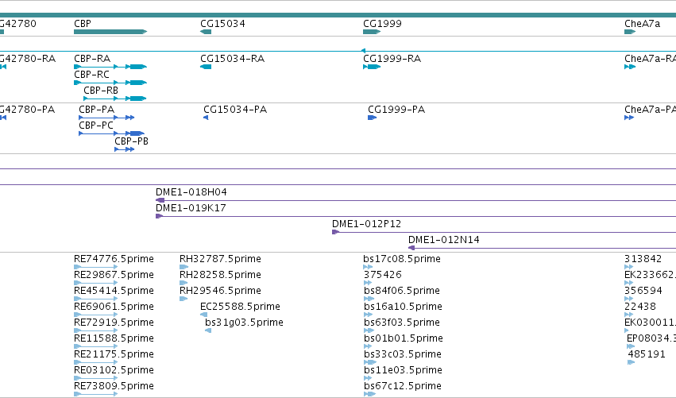Select transcript CBP-RC

[x=110, y=83]
